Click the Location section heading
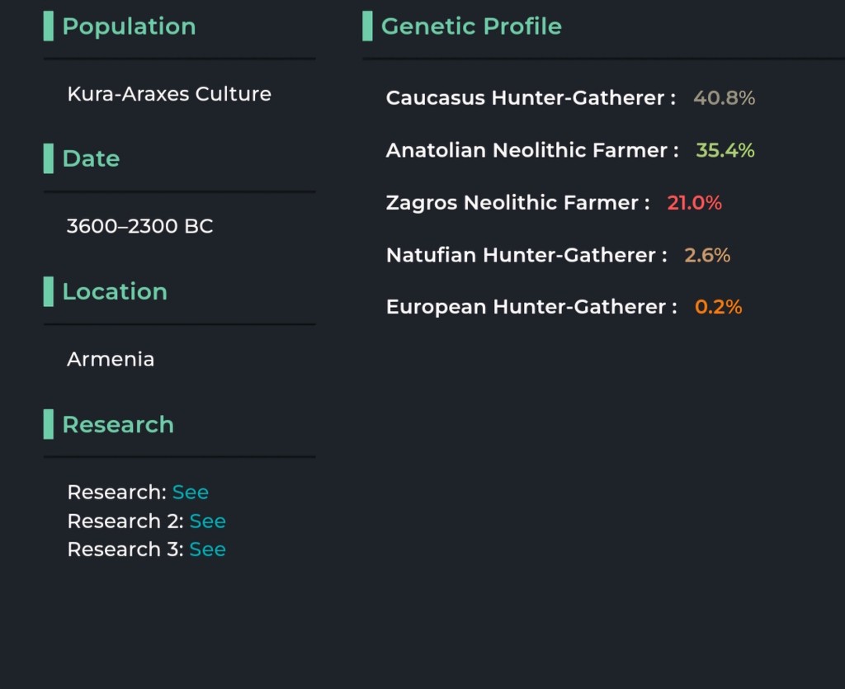Screen dimensions: 845x689 pos(115,291)
